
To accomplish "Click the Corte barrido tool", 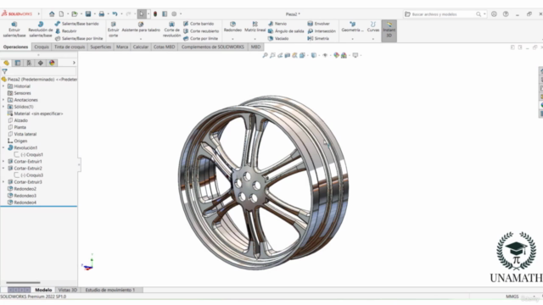I will (199, 24).
